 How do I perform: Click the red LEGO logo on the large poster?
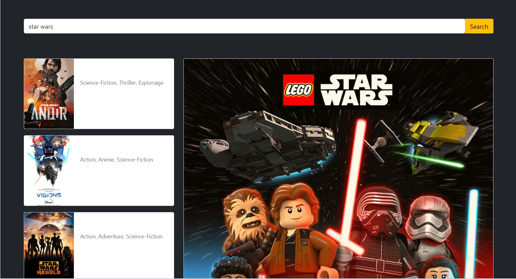(298, 90)
